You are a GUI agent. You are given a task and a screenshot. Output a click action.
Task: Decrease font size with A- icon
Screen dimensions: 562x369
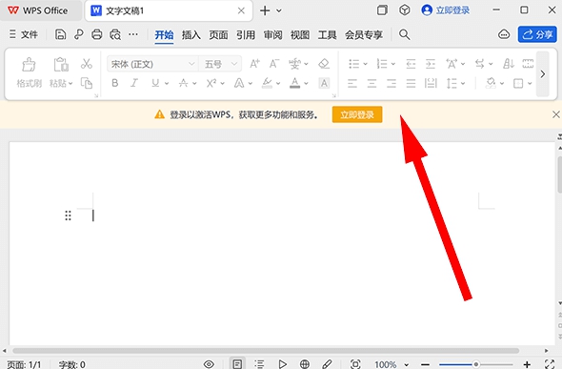point(274,64)
